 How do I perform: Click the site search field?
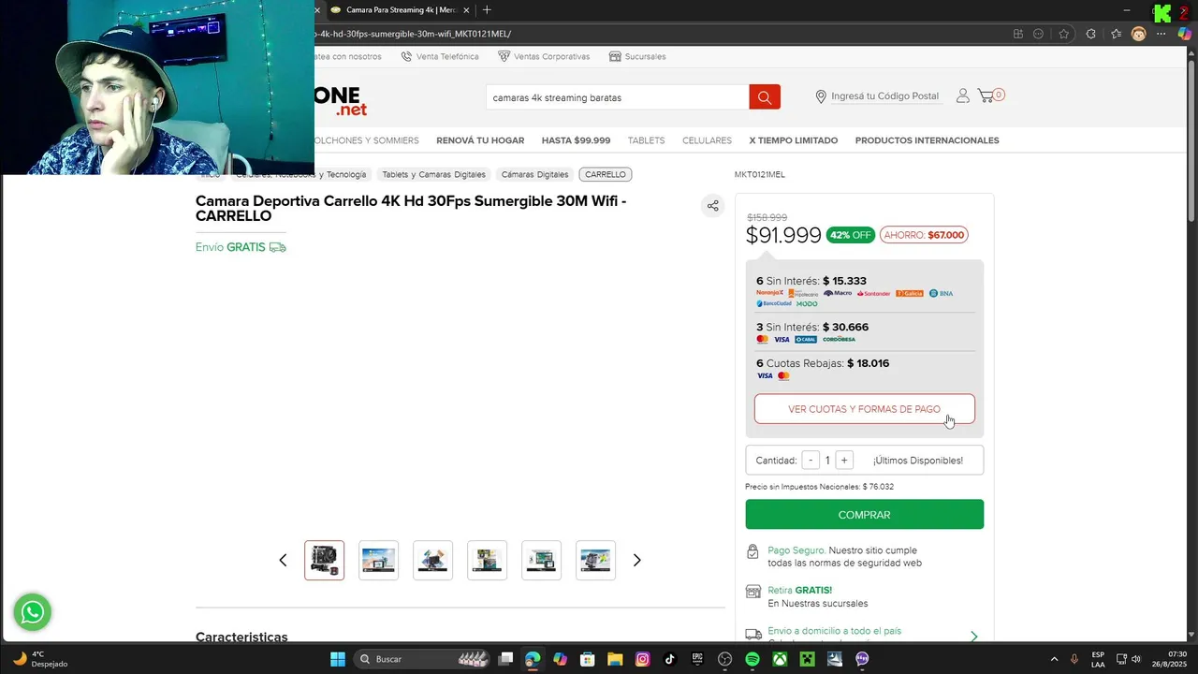617,97
